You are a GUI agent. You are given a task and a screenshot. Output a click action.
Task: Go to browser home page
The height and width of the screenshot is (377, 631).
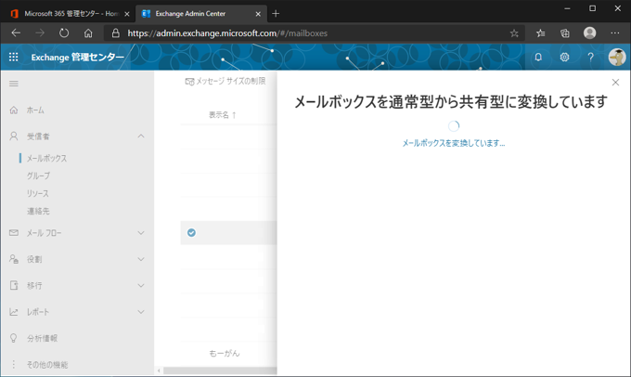[x=88, y=32]
